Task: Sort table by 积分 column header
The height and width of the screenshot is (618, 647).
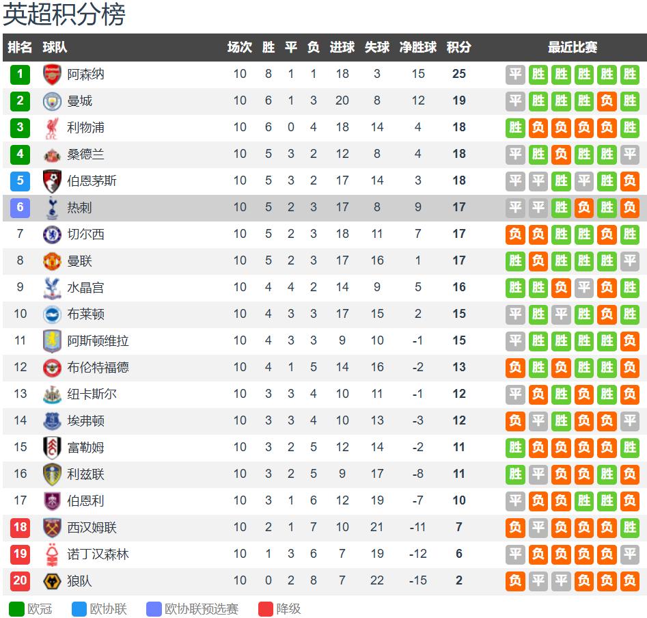Action: tap(458, 48)
